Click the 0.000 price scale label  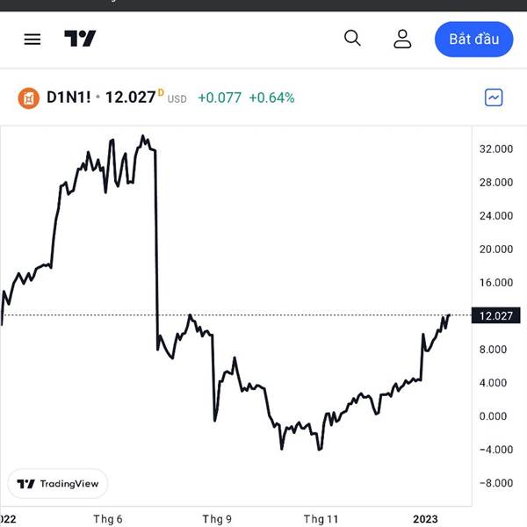493,416
